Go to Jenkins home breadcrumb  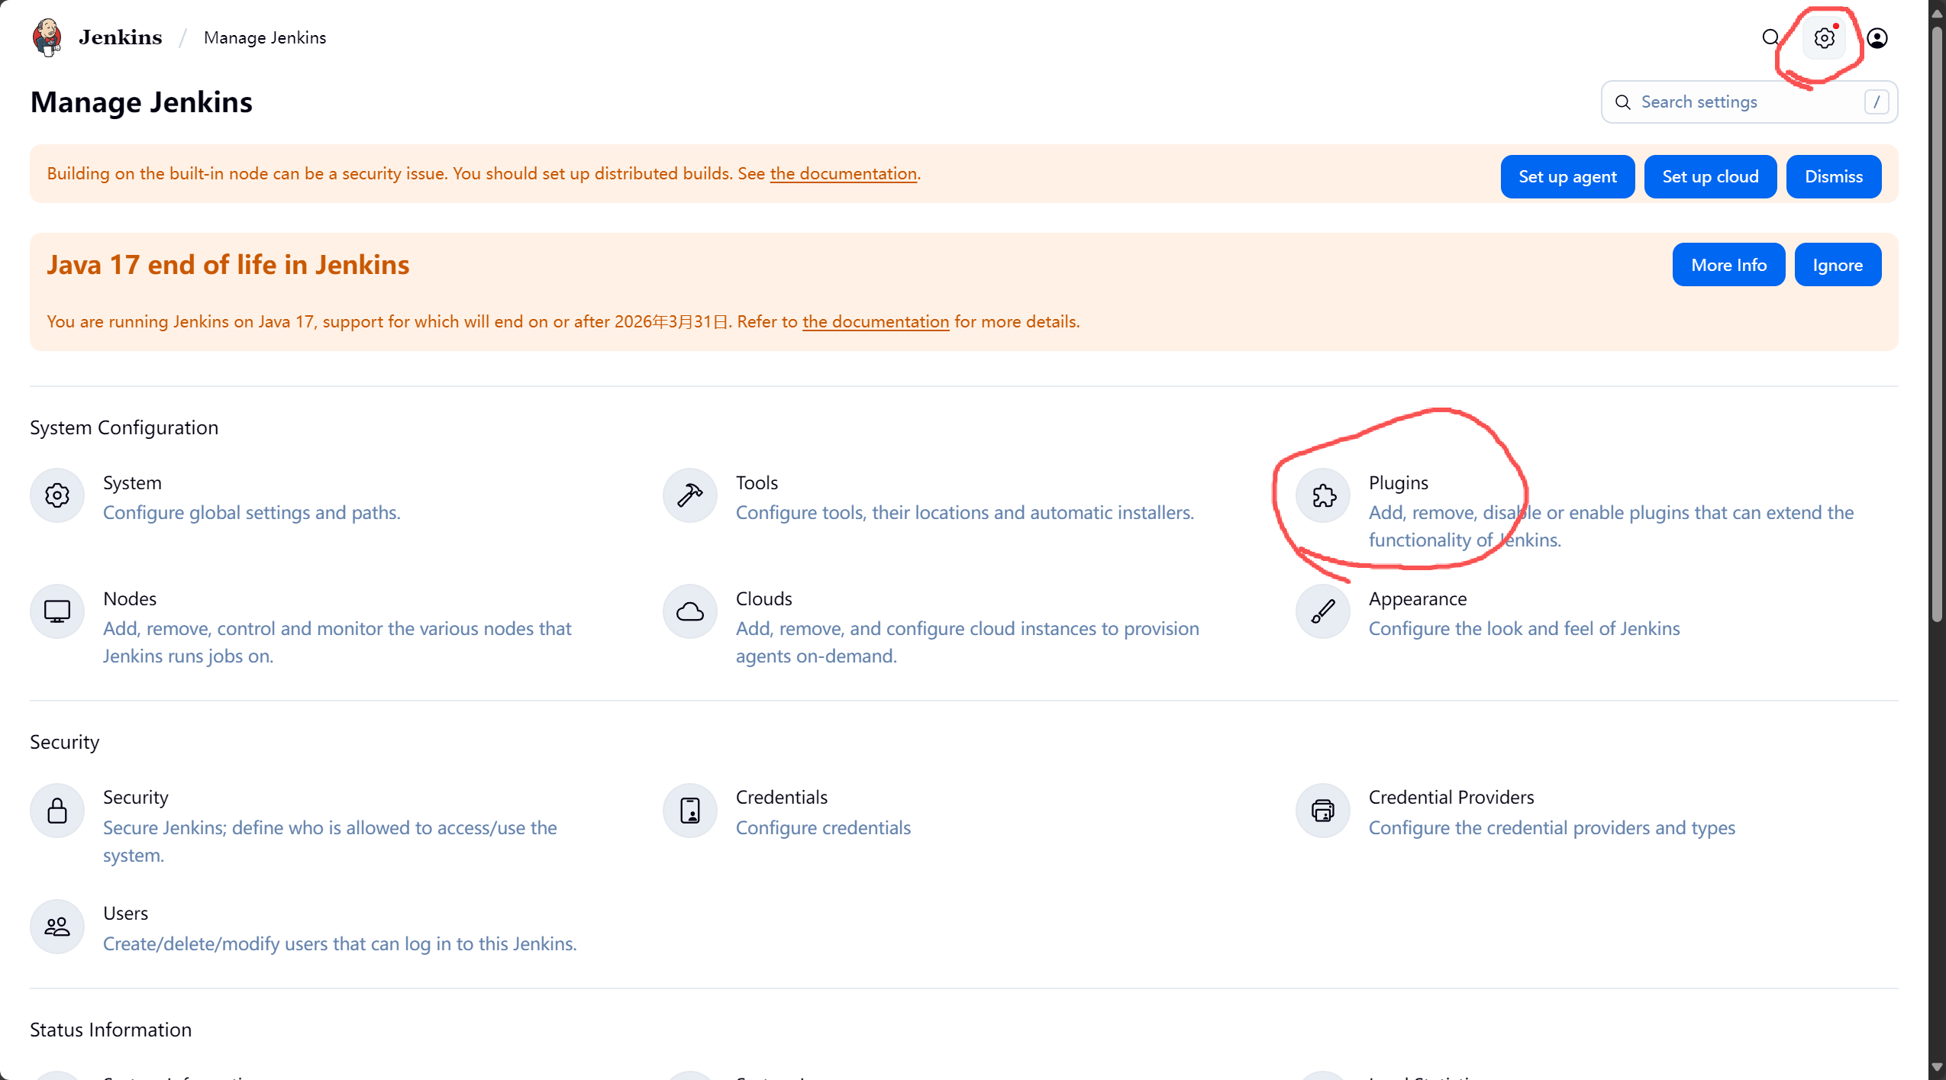[120, 37]
